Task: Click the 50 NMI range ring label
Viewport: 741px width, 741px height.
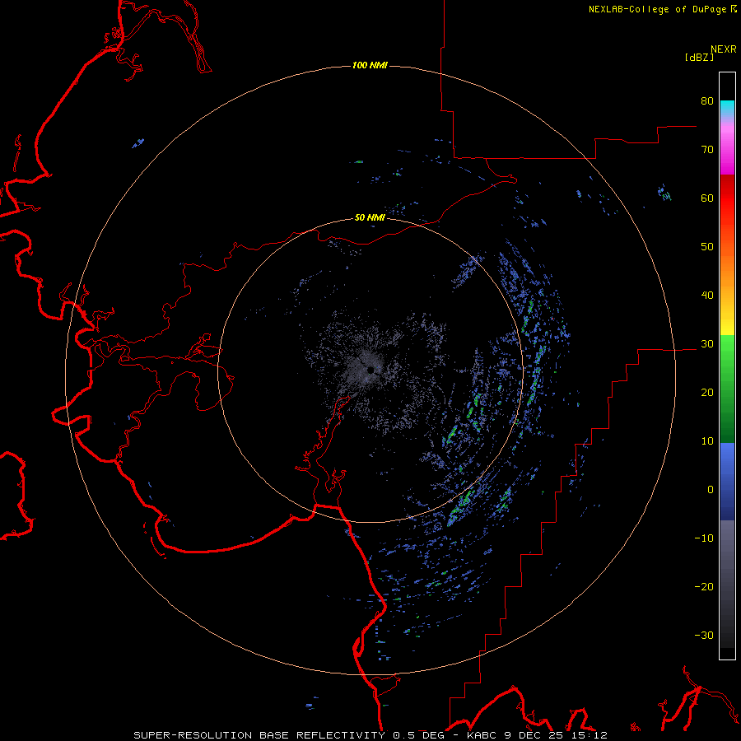Action: pos(370,217)
